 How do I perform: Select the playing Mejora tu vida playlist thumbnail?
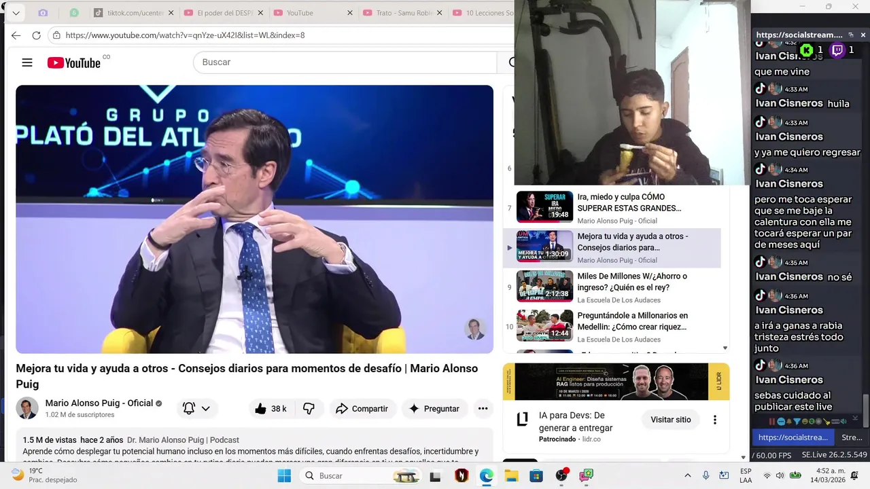tap(544, 246)
